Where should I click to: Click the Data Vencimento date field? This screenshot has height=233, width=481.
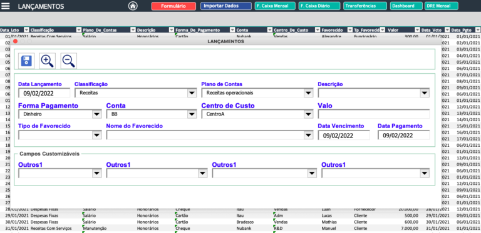(x=344, y=135)
